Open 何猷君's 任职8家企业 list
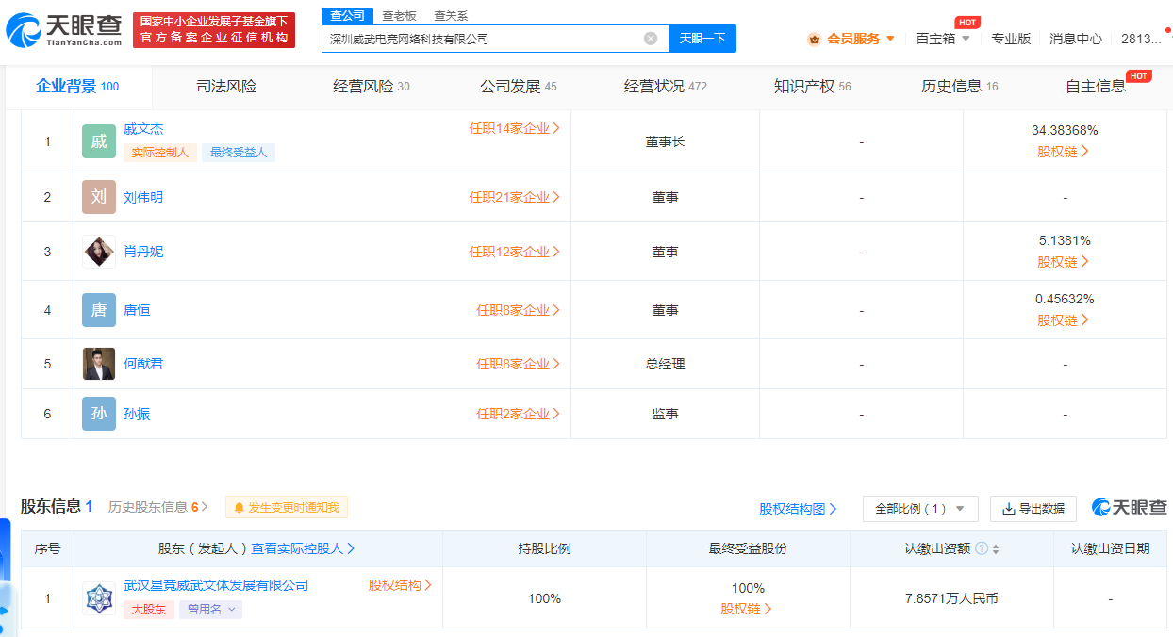The width and height of the screenshot is (1173, 637). click(x=519, y=364)
